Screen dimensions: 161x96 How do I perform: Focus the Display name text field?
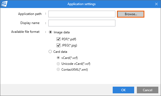(82, 23)
